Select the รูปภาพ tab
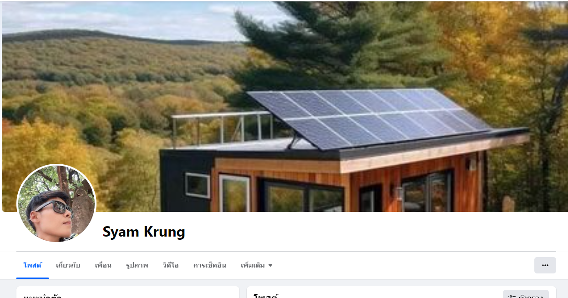Image resolution: width=568 pixels, height=298 pixels. [137, 265]
